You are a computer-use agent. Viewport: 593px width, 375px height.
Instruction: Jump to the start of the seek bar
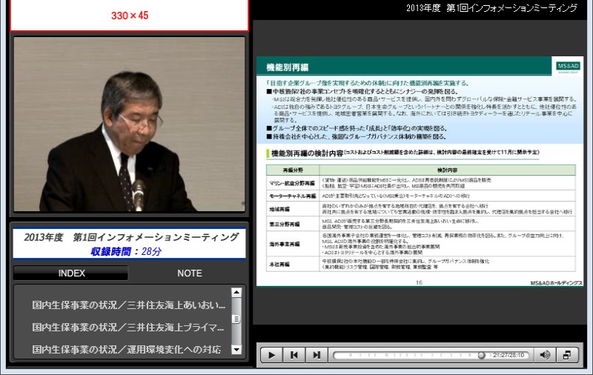coord(335,355)
